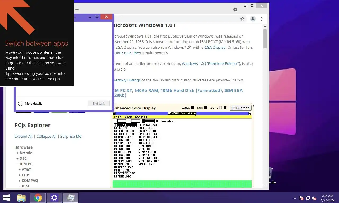This screenshot has width=339, height=203.
Task: Click the page scrollbar down arrow
Action: [265, 185]
